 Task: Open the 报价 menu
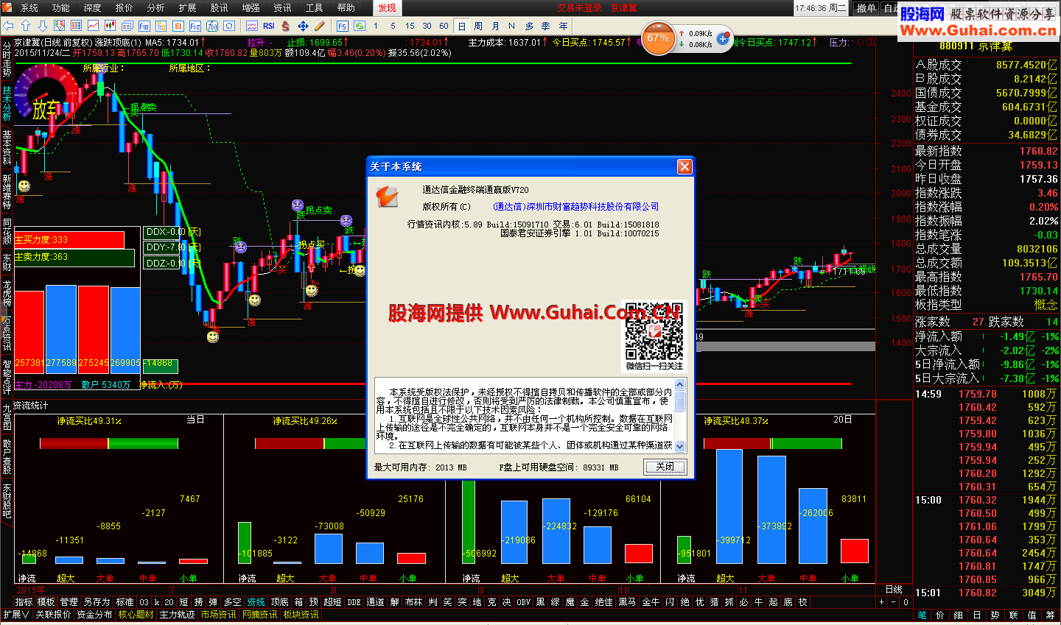125,8
